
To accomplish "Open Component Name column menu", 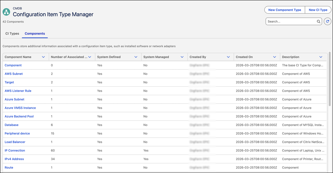I will pyautogui.click(x=43, y=57).
